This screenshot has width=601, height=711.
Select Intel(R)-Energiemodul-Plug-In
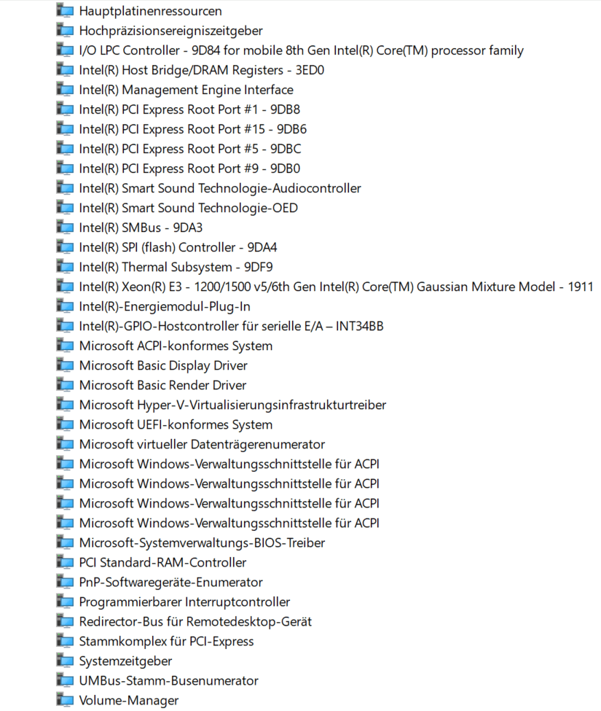pyautogui.click(x=165, y=306)
